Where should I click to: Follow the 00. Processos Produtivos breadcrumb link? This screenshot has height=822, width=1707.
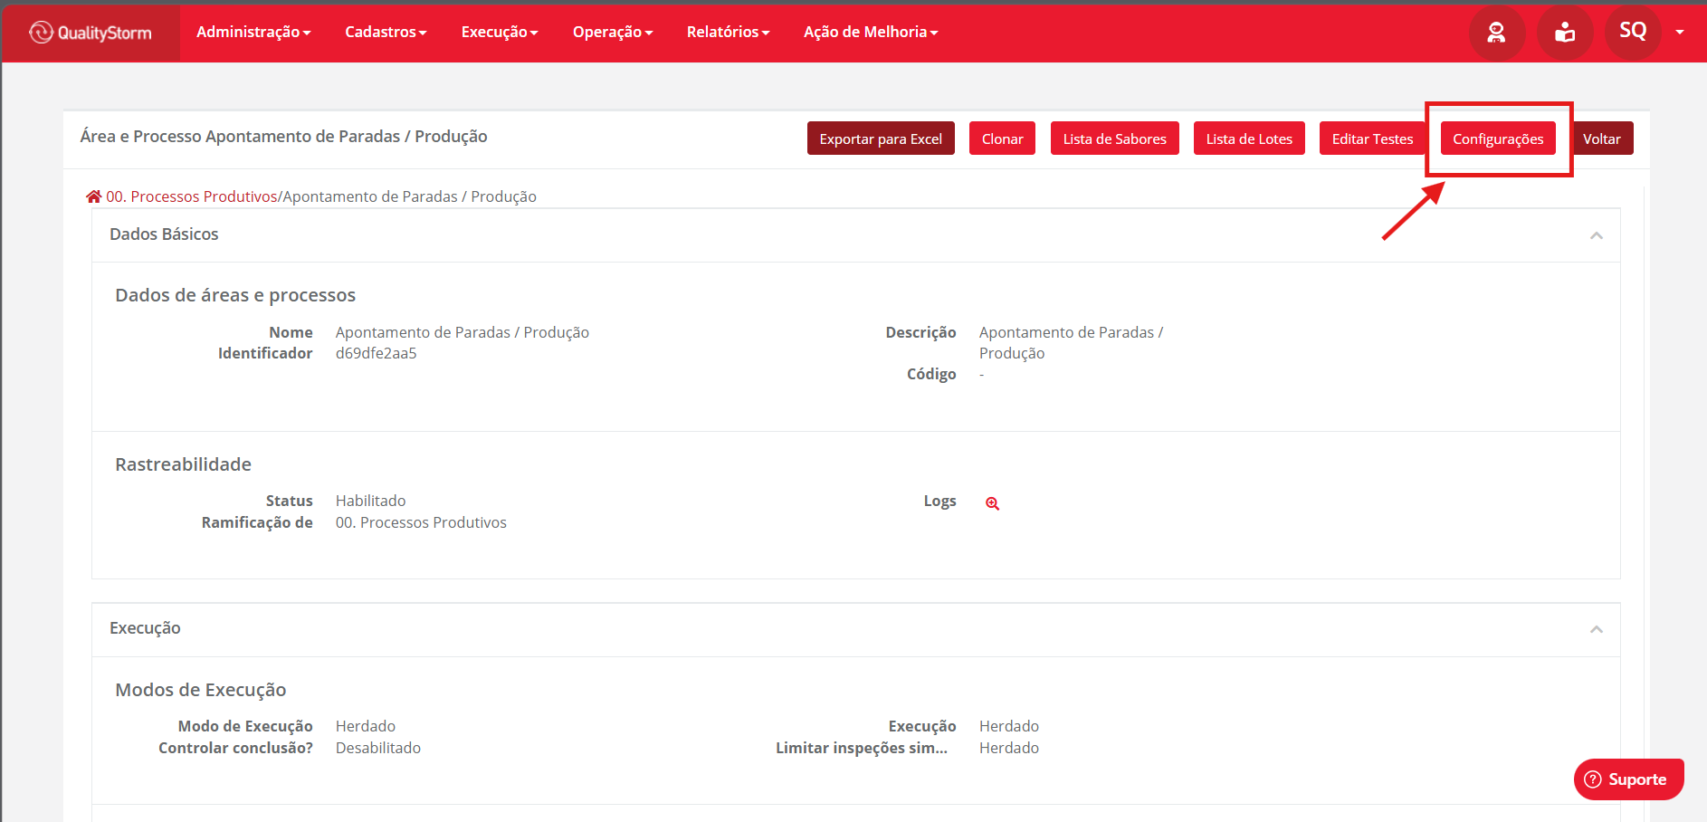(191, 196)
